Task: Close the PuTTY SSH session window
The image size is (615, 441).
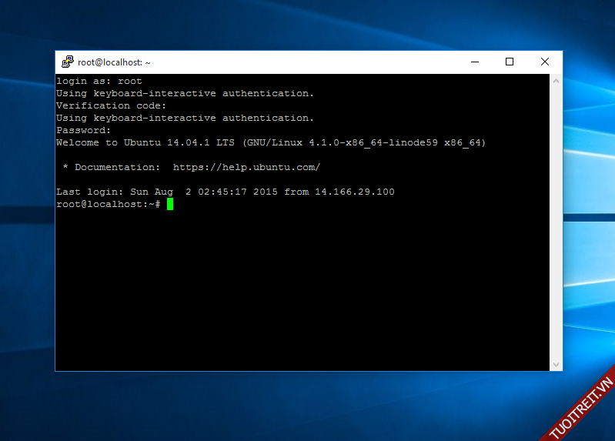Action: 544,62
